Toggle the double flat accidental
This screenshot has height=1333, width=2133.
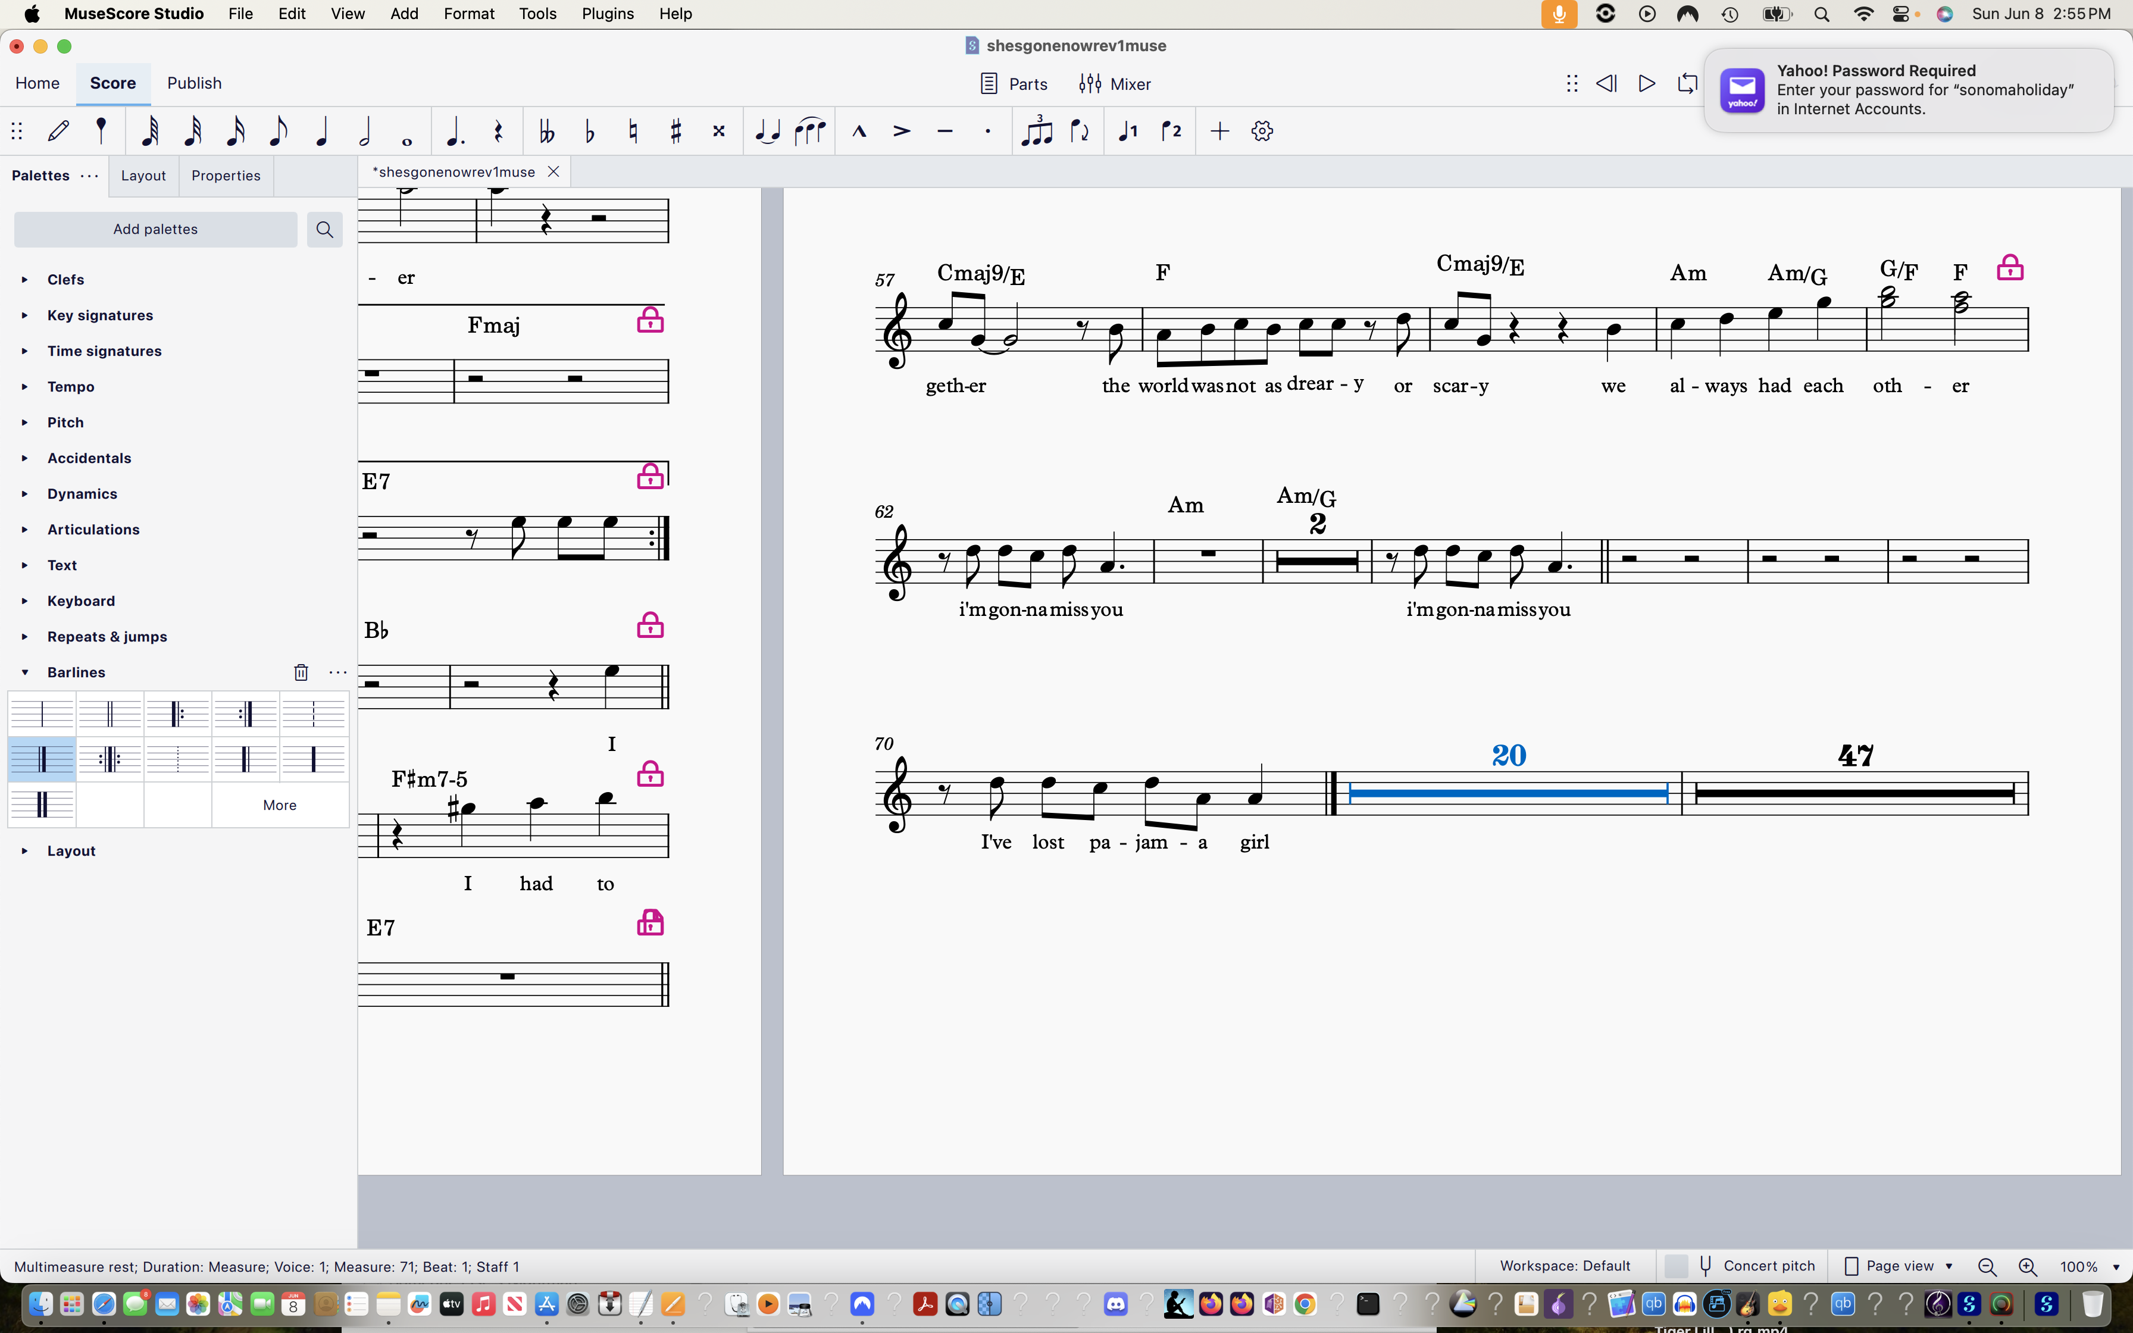click(546, 132)
